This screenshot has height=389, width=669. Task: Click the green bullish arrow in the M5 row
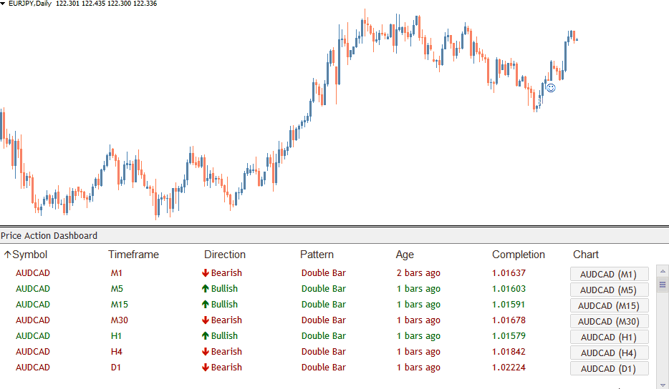tap(206, 289)
